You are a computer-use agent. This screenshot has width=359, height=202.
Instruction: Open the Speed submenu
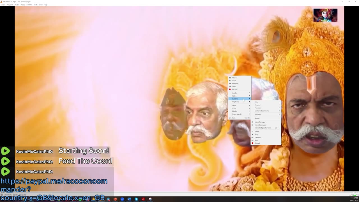tap(266, 118)
